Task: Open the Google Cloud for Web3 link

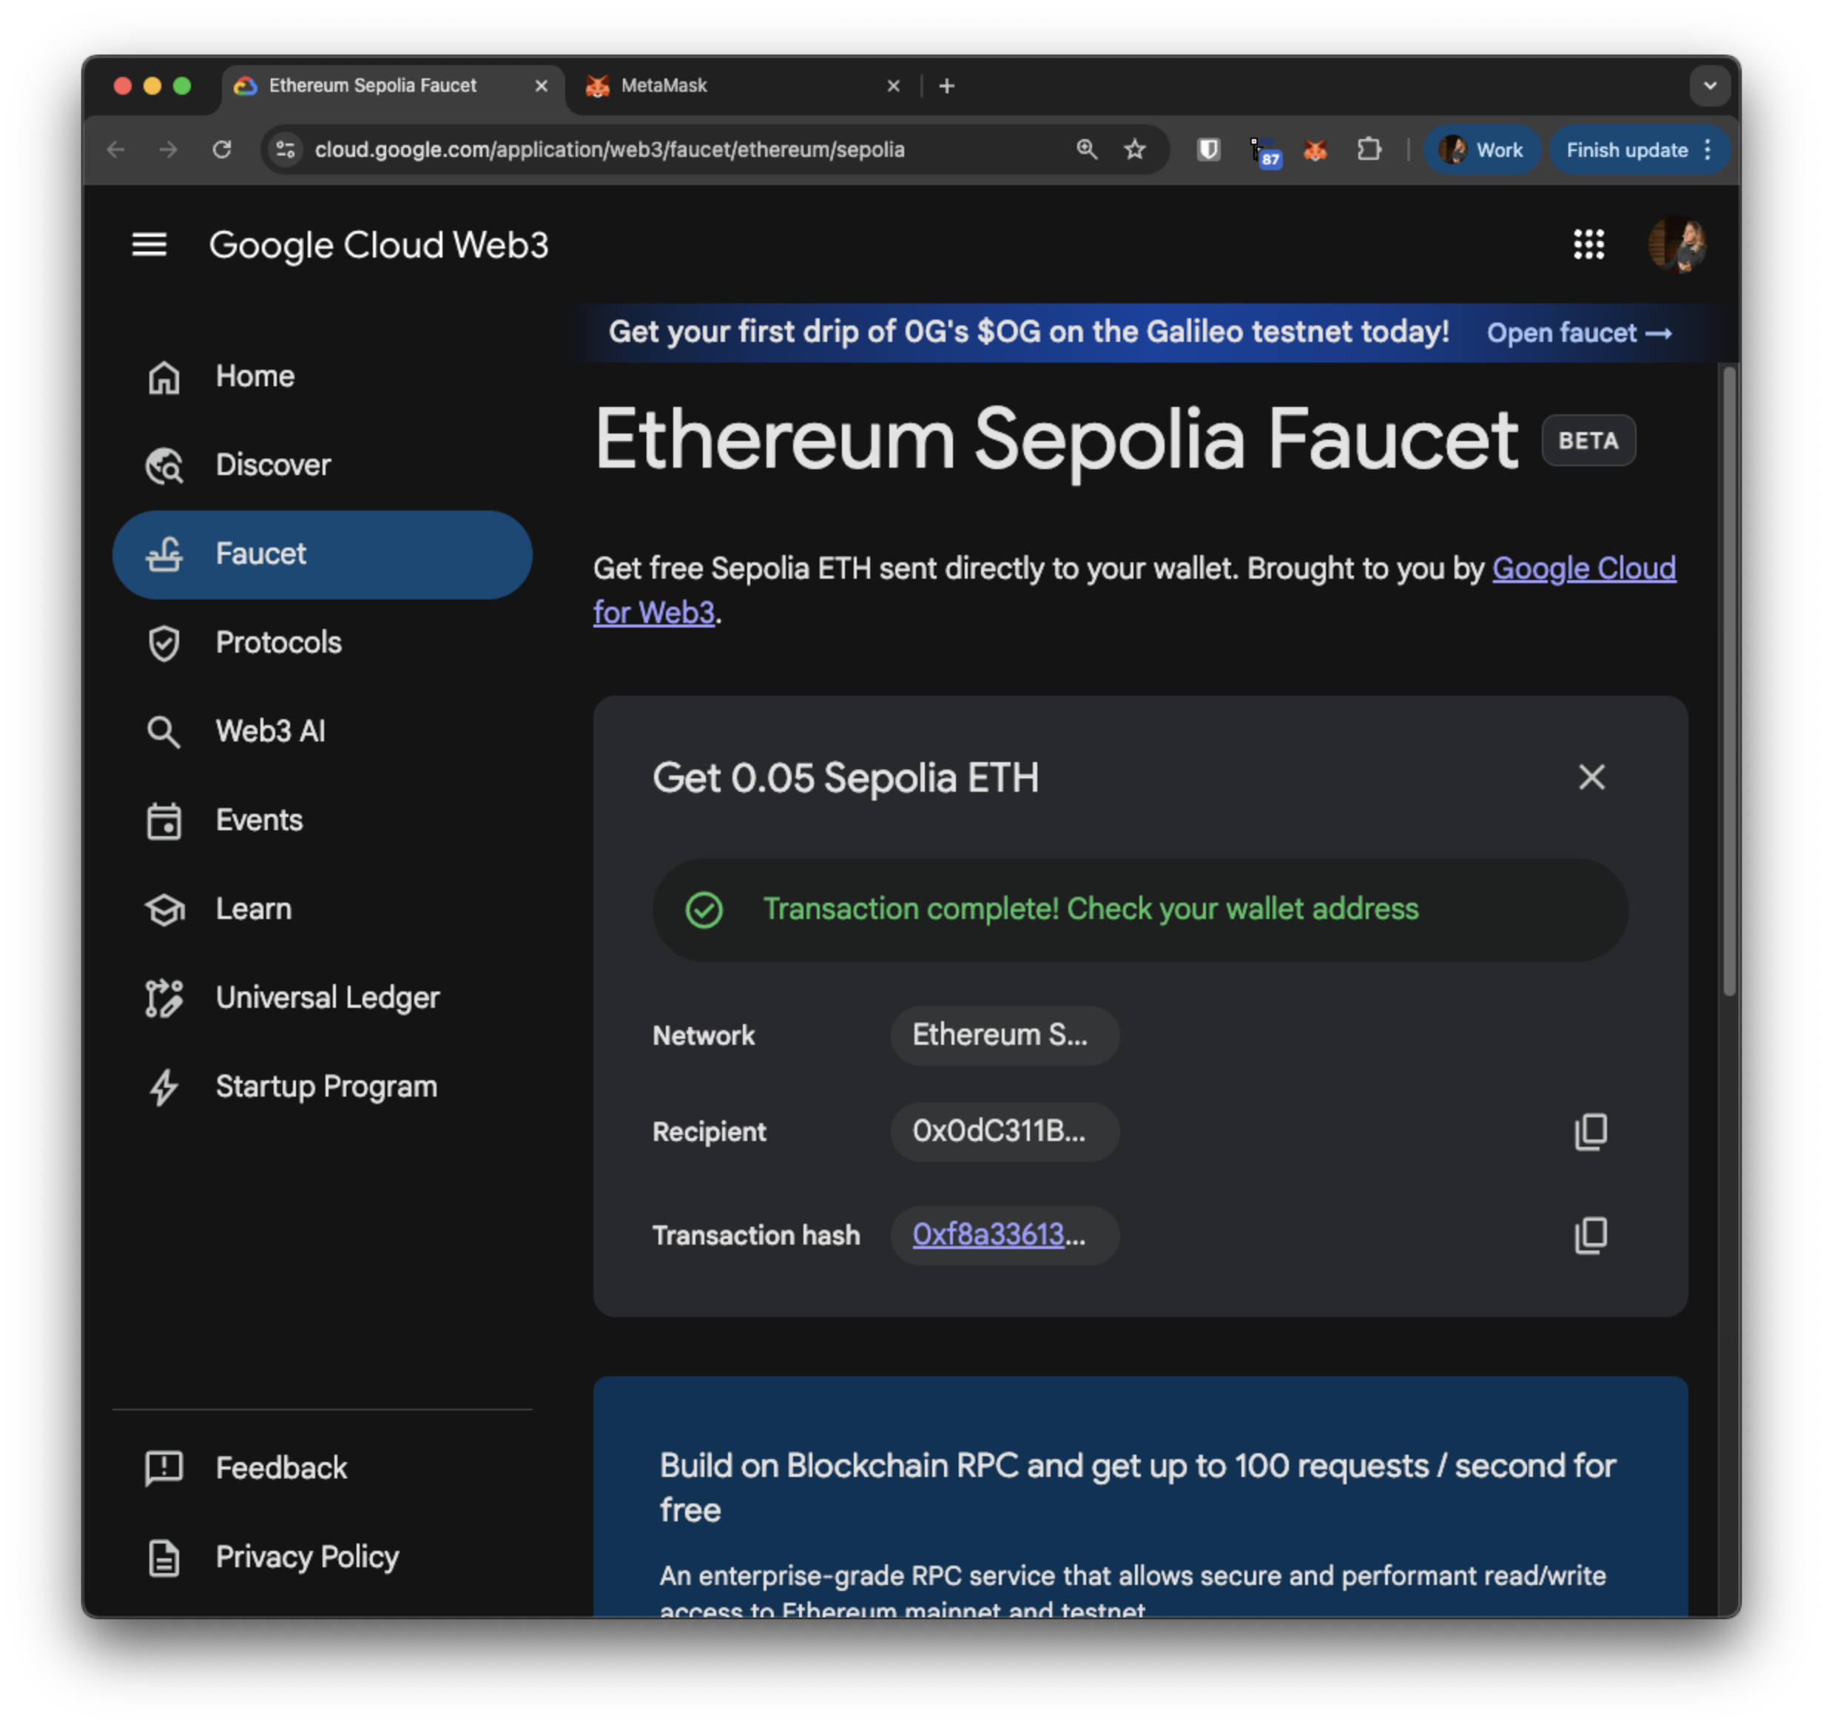Action: click(x=1583, y=569)
